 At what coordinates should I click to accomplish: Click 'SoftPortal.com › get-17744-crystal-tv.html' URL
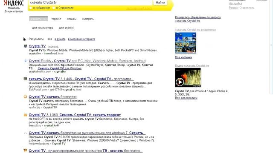pyautogui.click(x=55, y=90)
